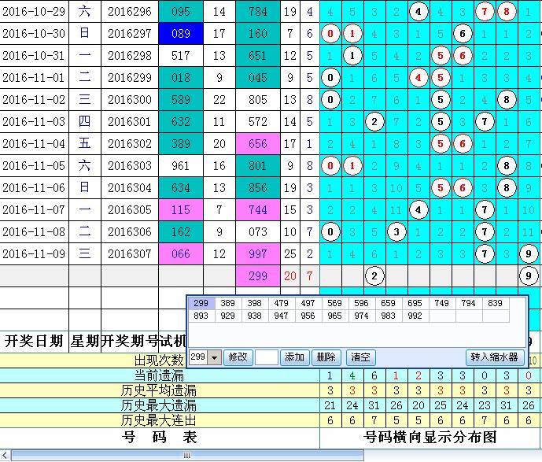Click the 历史平均遗漏 row label
542x462 pixels.
(159, 390)
